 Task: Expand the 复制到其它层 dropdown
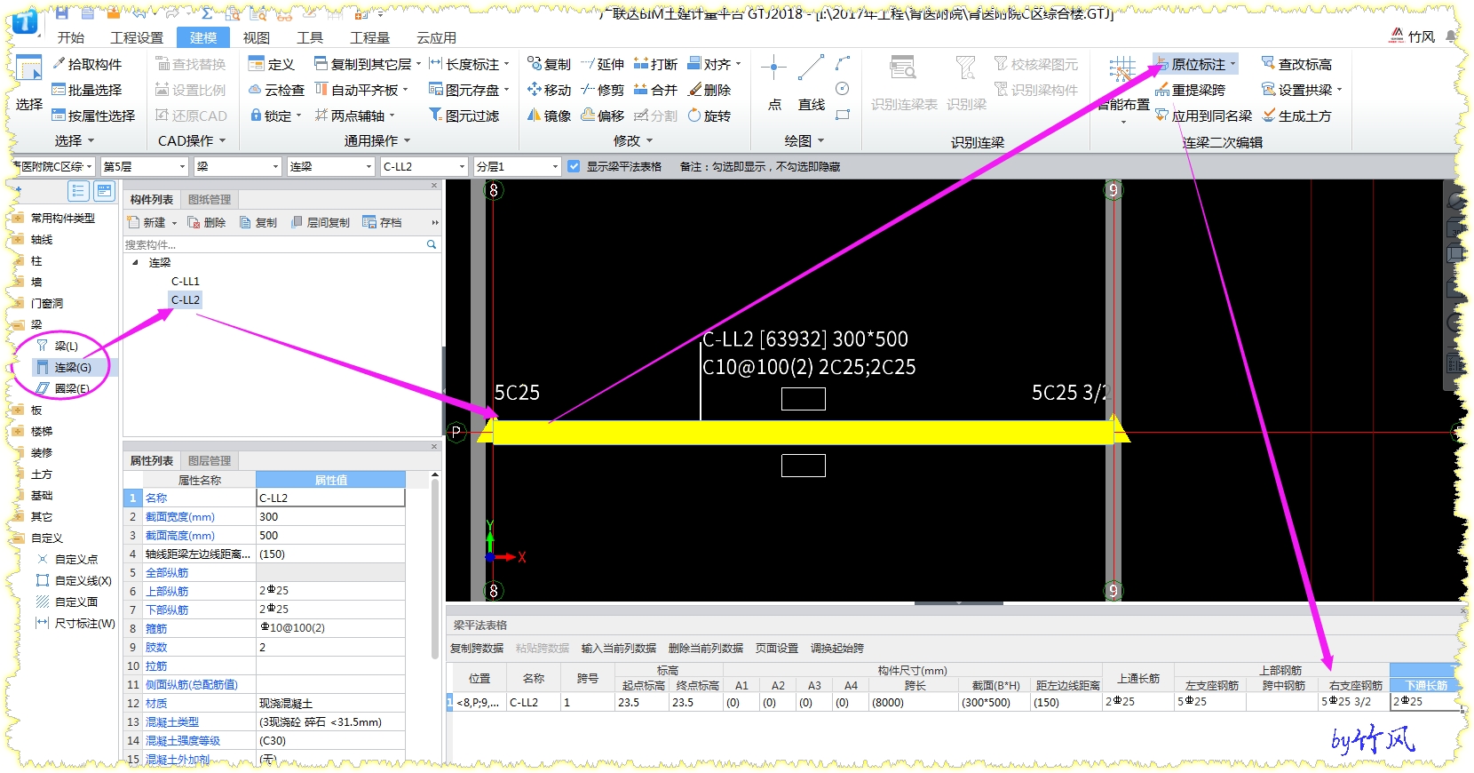[418, 64]
